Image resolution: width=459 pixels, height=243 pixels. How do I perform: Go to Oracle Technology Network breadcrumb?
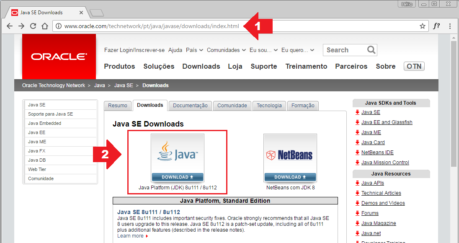click(54, 85)
